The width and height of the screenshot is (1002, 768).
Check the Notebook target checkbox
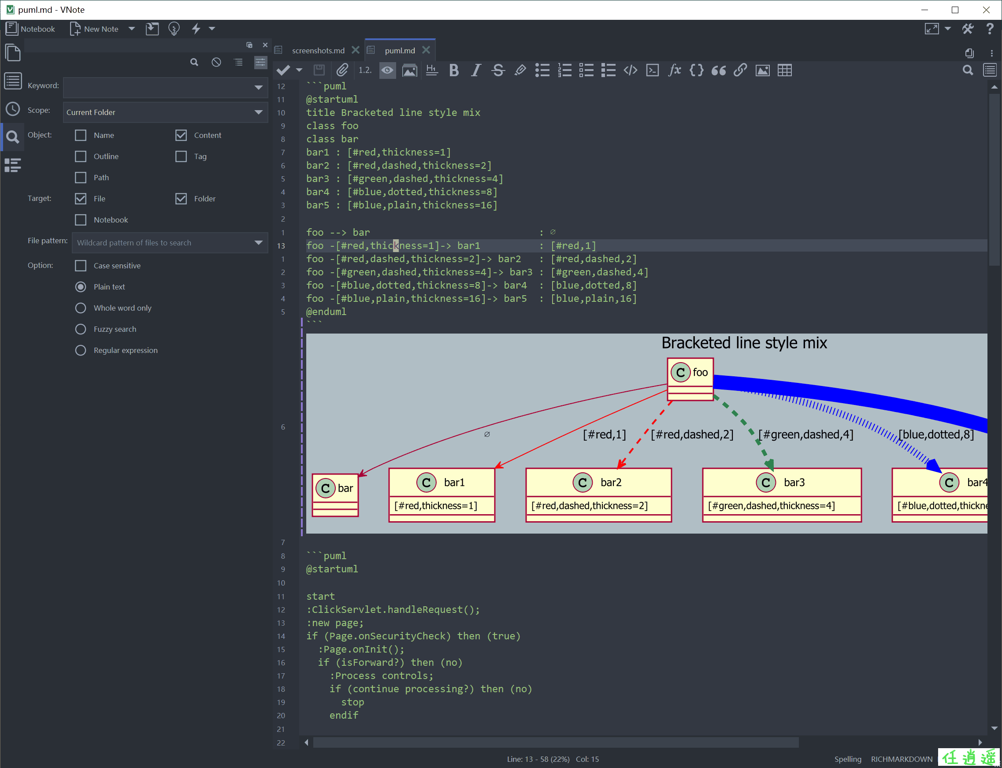81,220
